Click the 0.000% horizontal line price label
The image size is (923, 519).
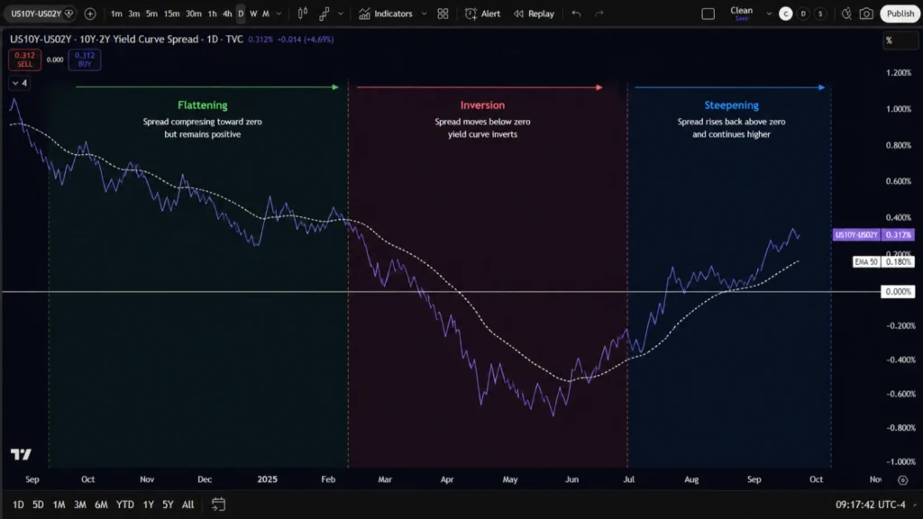coord(898,291)
